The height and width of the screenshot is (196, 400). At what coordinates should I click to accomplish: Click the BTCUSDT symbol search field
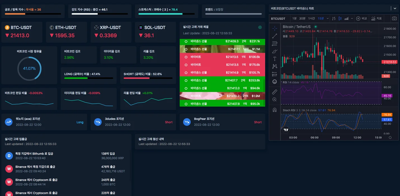tap(278, 19)
